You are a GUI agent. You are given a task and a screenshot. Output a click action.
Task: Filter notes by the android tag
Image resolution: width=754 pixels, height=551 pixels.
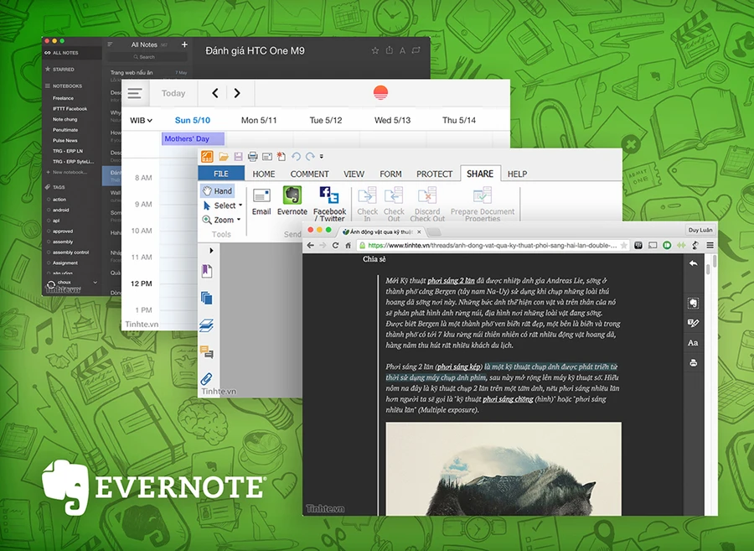click(61, 210)
